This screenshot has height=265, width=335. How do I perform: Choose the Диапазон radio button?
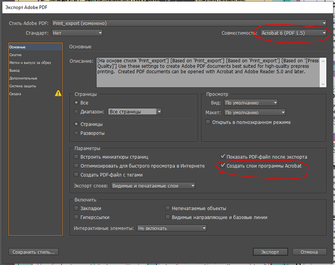[76, 111]
